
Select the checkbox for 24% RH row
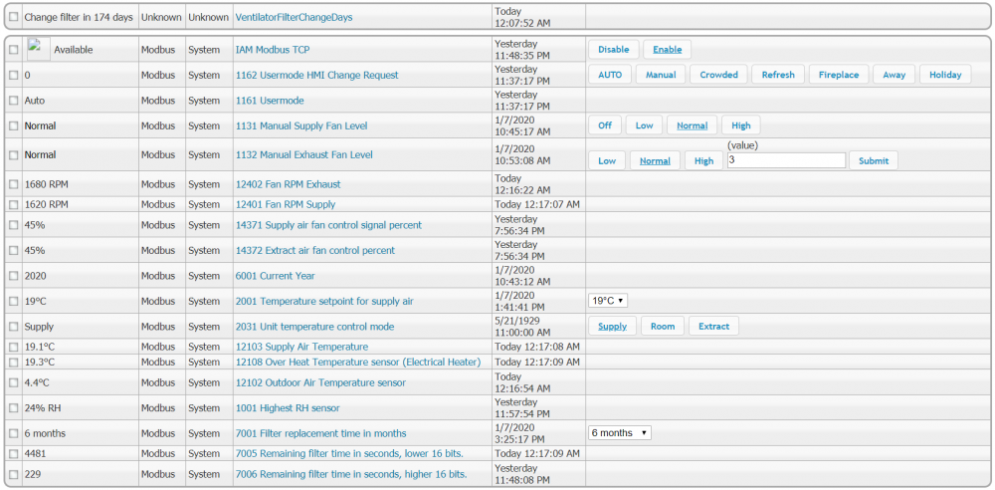click(x=14, y=408)
